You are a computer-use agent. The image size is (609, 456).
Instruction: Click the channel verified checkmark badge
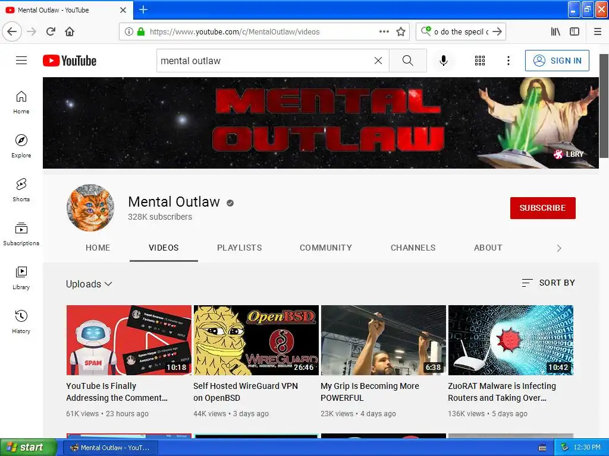pyautogui.click(x=230, y=203)
